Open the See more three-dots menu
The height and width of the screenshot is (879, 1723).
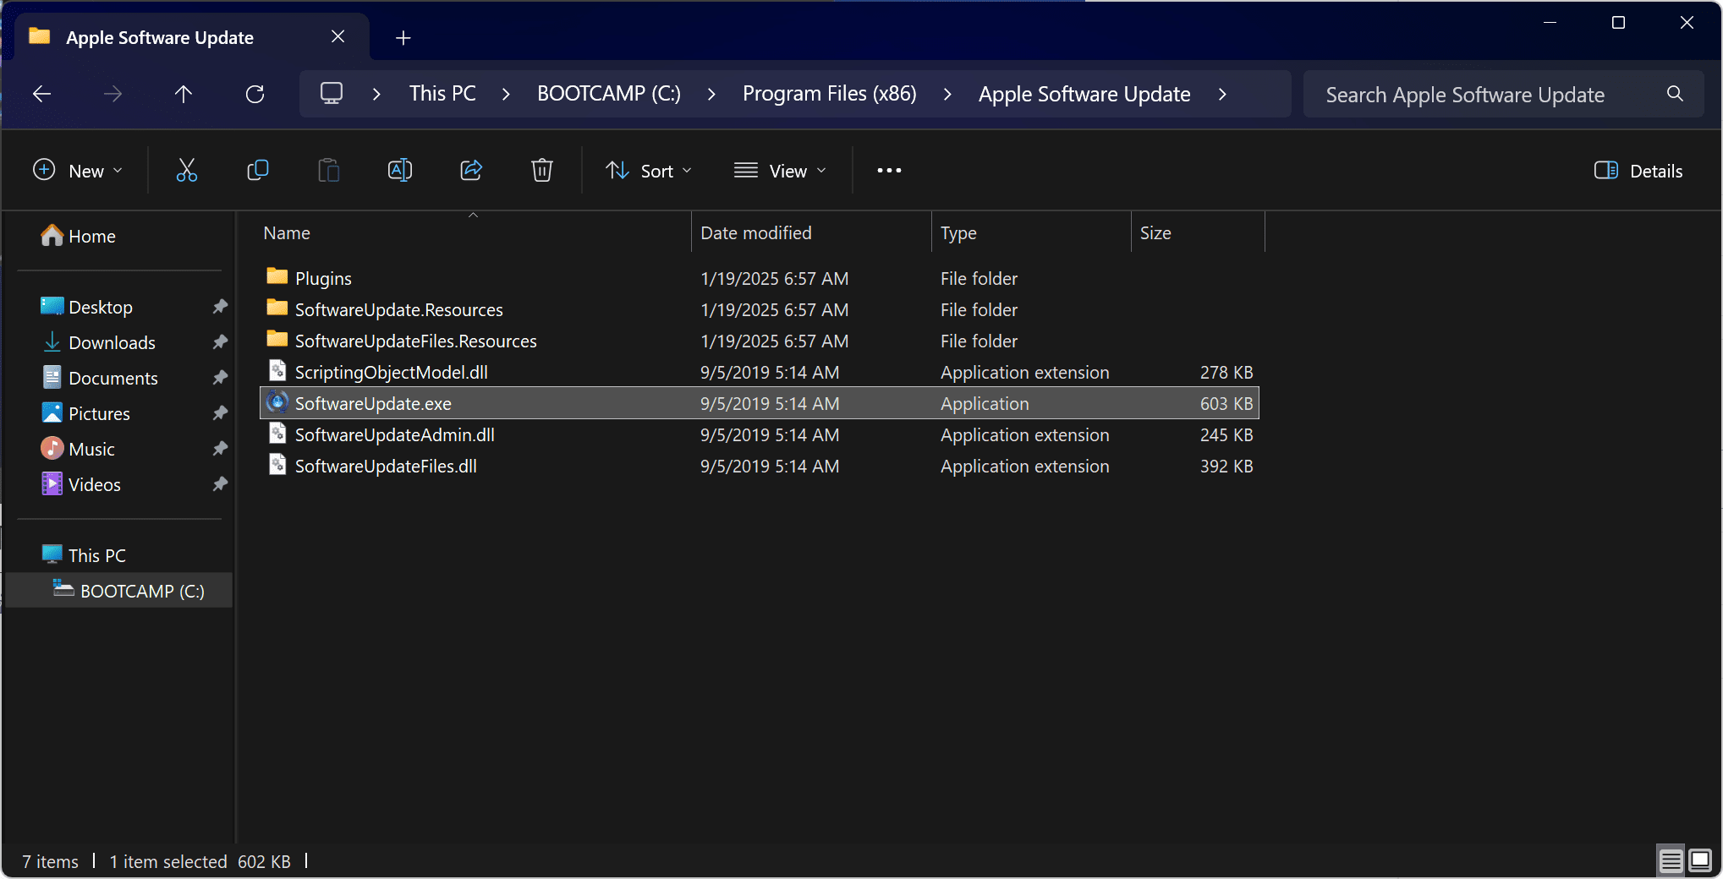tap(889, 171)
